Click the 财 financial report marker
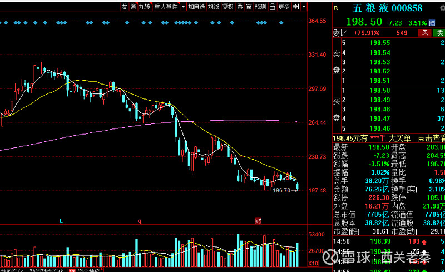445x272 pixels. pos(258,221)
